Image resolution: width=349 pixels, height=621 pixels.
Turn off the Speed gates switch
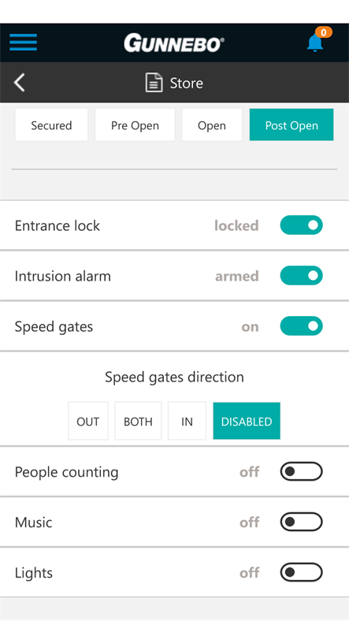coord(302,326)
